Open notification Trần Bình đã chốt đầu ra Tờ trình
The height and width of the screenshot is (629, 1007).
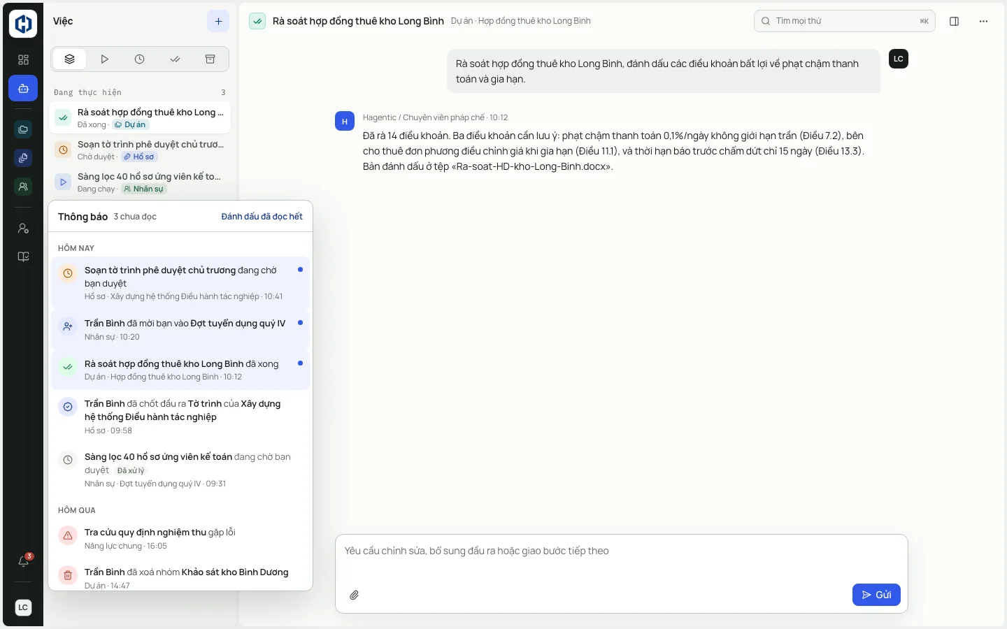180,417
